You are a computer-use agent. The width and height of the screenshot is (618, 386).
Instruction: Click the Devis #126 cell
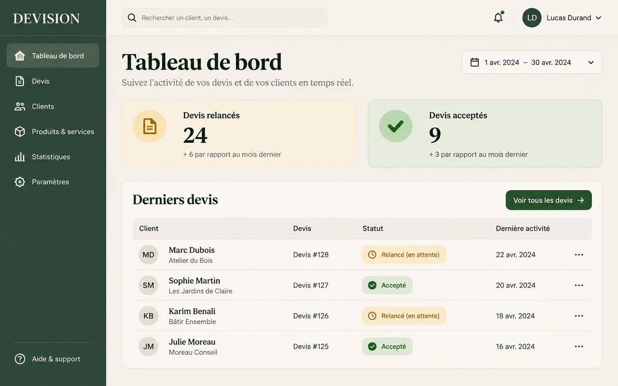[x=311, y=316]
